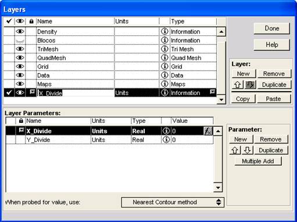Viewport: 297px width, 222px height.
Task: Create a New layer
Action: (244, 74)
